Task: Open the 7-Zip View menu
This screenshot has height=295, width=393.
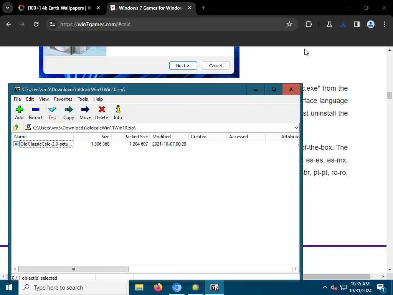Action: point(44,99)
